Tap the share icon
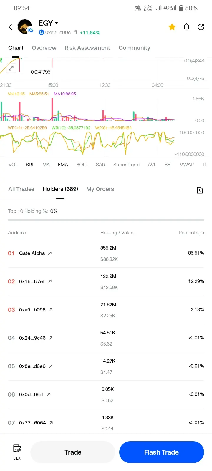The image size is (212, 471). pyautogui.click(x=201, y=27)
